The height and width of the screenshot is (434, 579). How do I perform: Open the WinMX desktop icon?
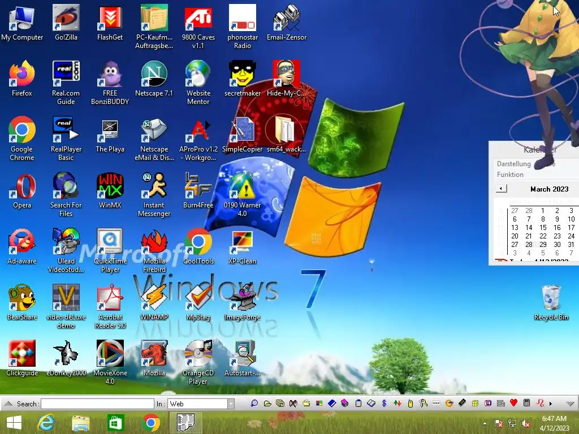[x=110, y=190]
